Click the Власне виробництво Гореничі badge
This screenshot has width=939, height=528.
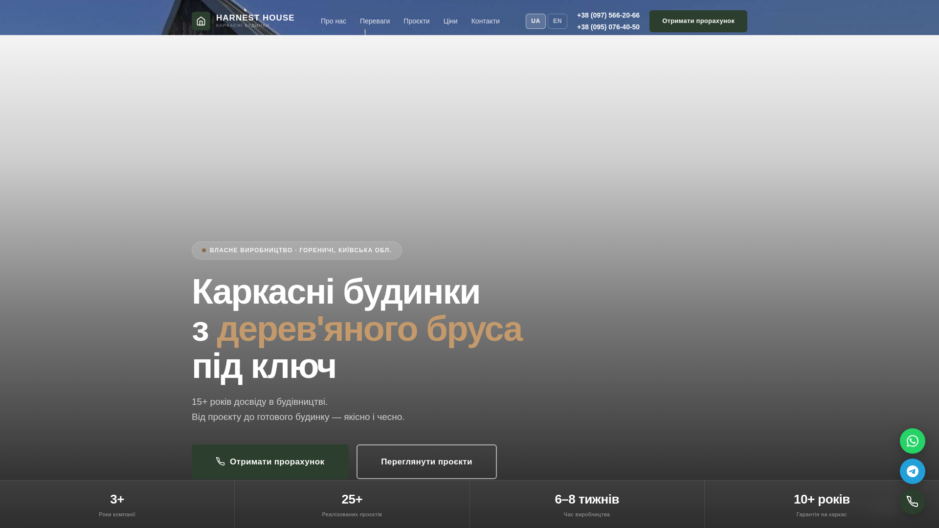[x=297, y=250]
